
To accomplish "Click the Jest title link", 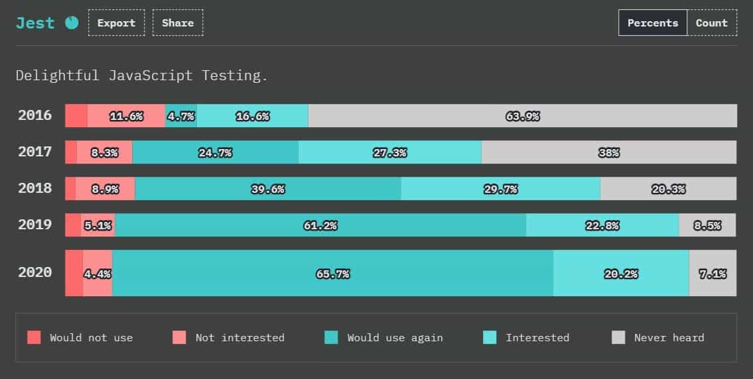I will coord(35,23).
